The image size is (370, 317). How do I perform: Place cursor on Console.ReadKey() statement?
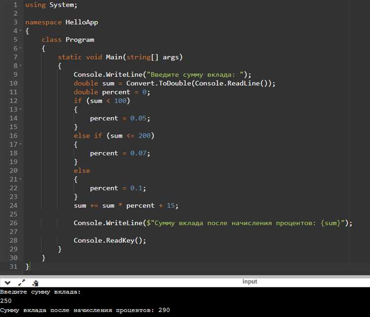tap(110, 240)
